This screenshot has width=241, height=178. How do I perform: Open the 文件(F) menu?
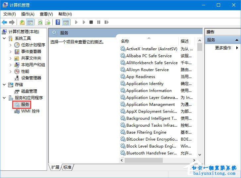point(10,14)
